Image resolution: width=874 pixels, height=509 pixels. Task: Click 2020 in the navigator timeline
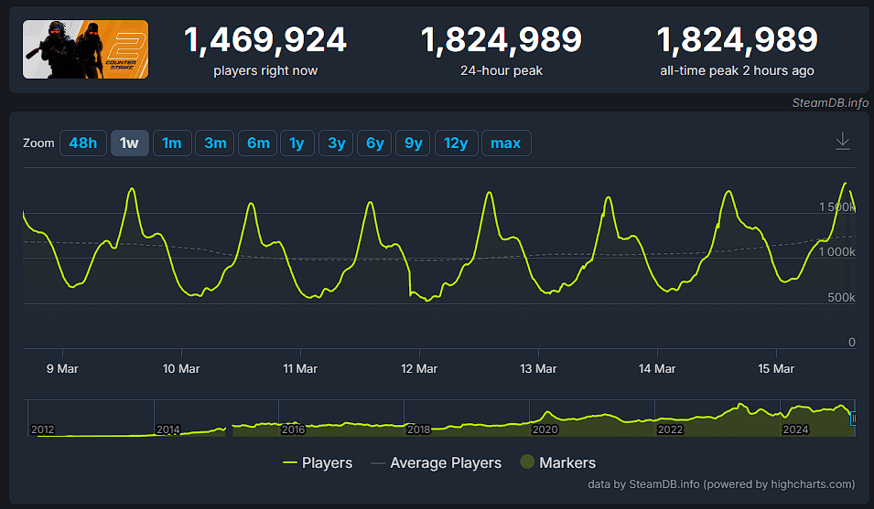pyautogui.click(x=545, y=429)
